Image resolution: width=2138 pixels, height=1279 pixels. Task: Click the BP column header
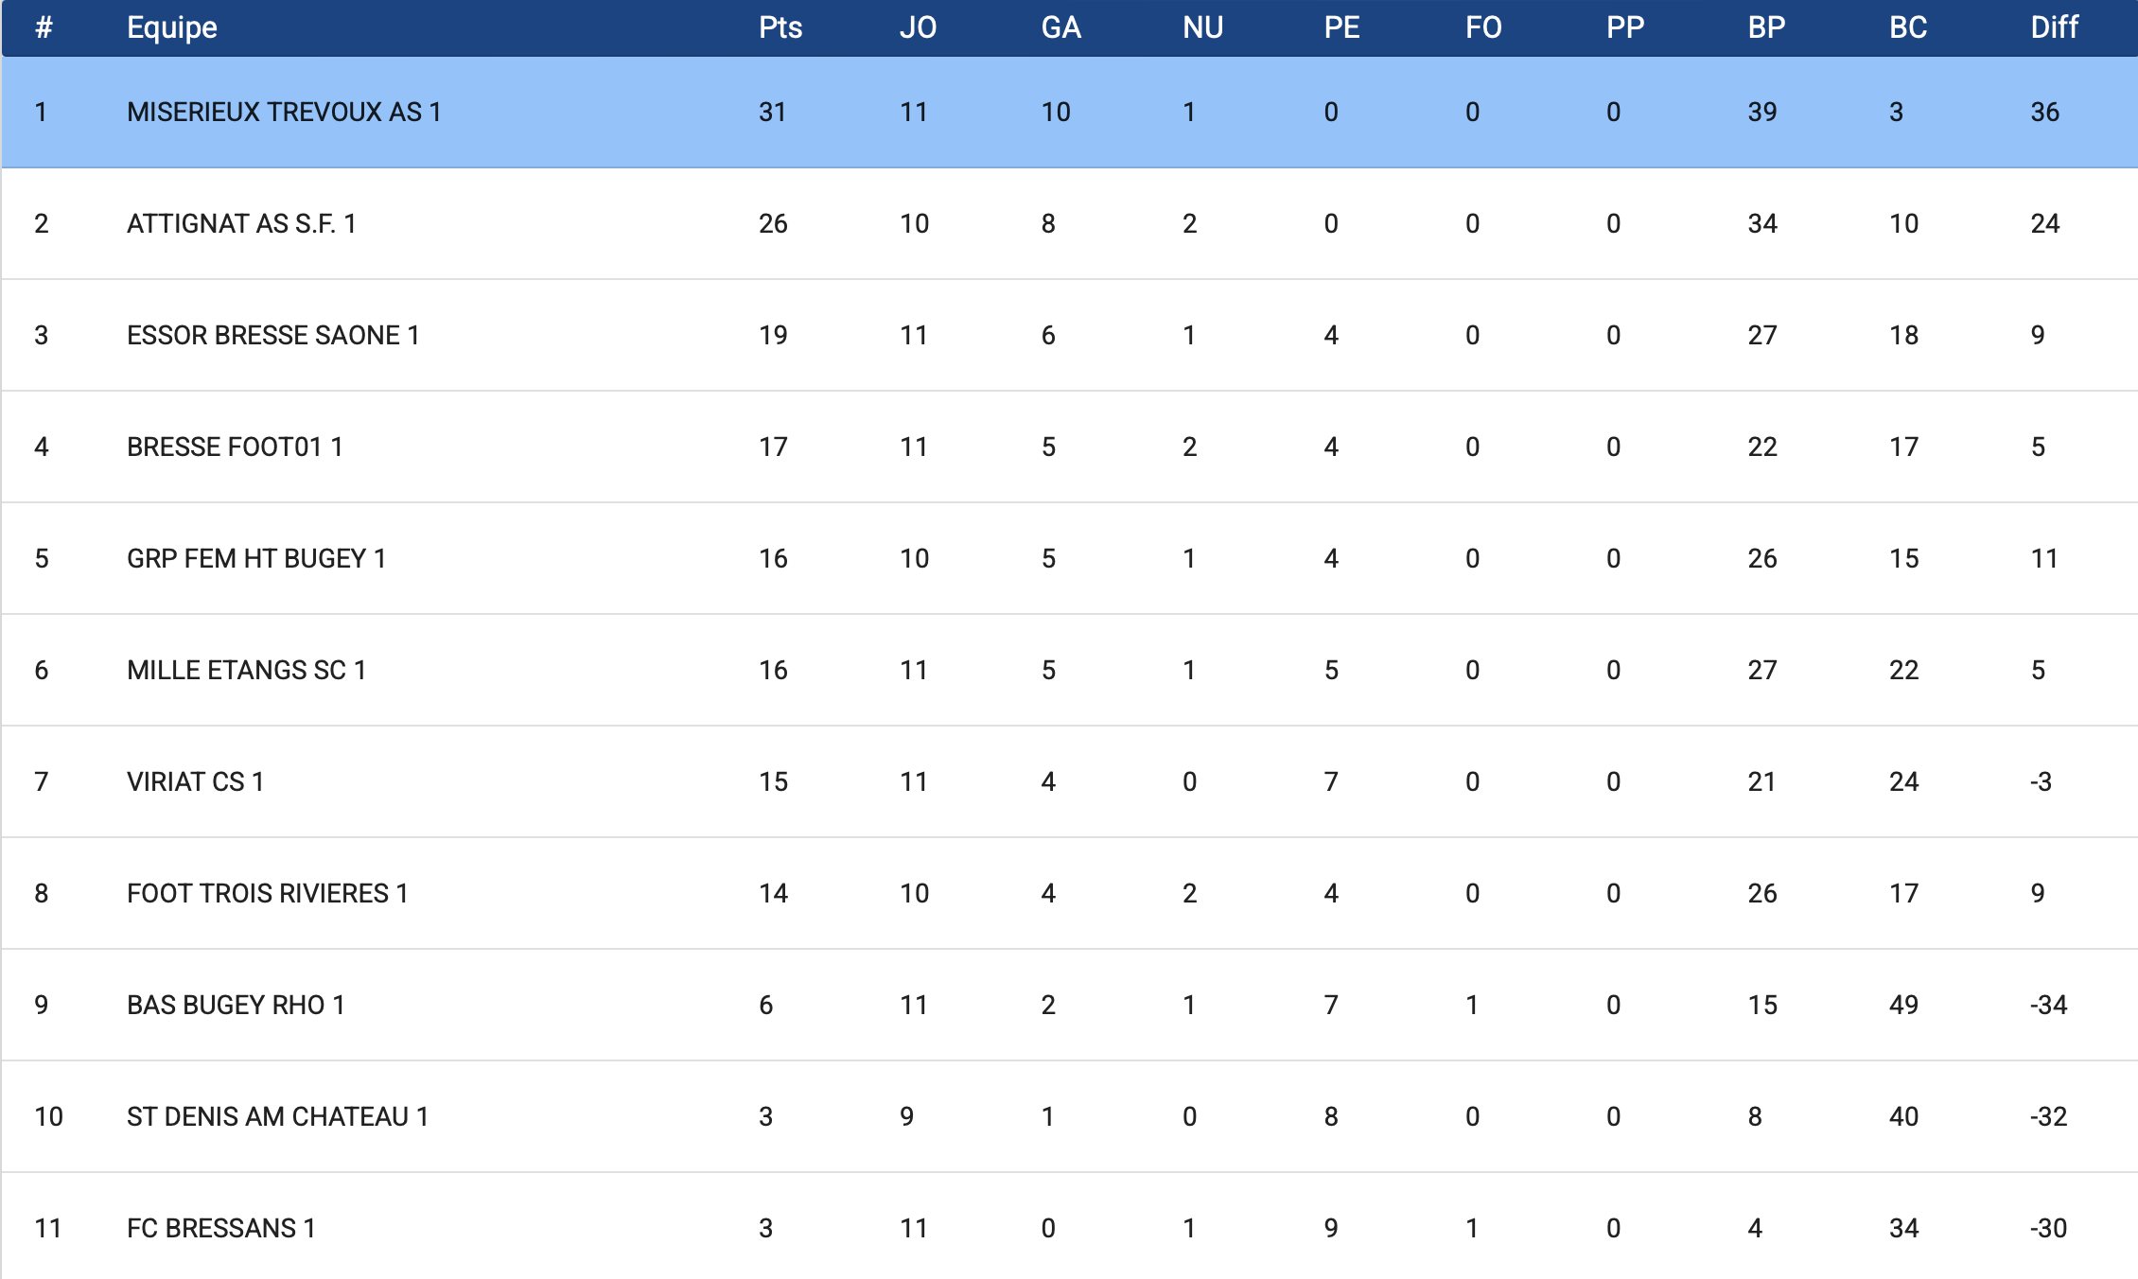tap(1766, 27)
